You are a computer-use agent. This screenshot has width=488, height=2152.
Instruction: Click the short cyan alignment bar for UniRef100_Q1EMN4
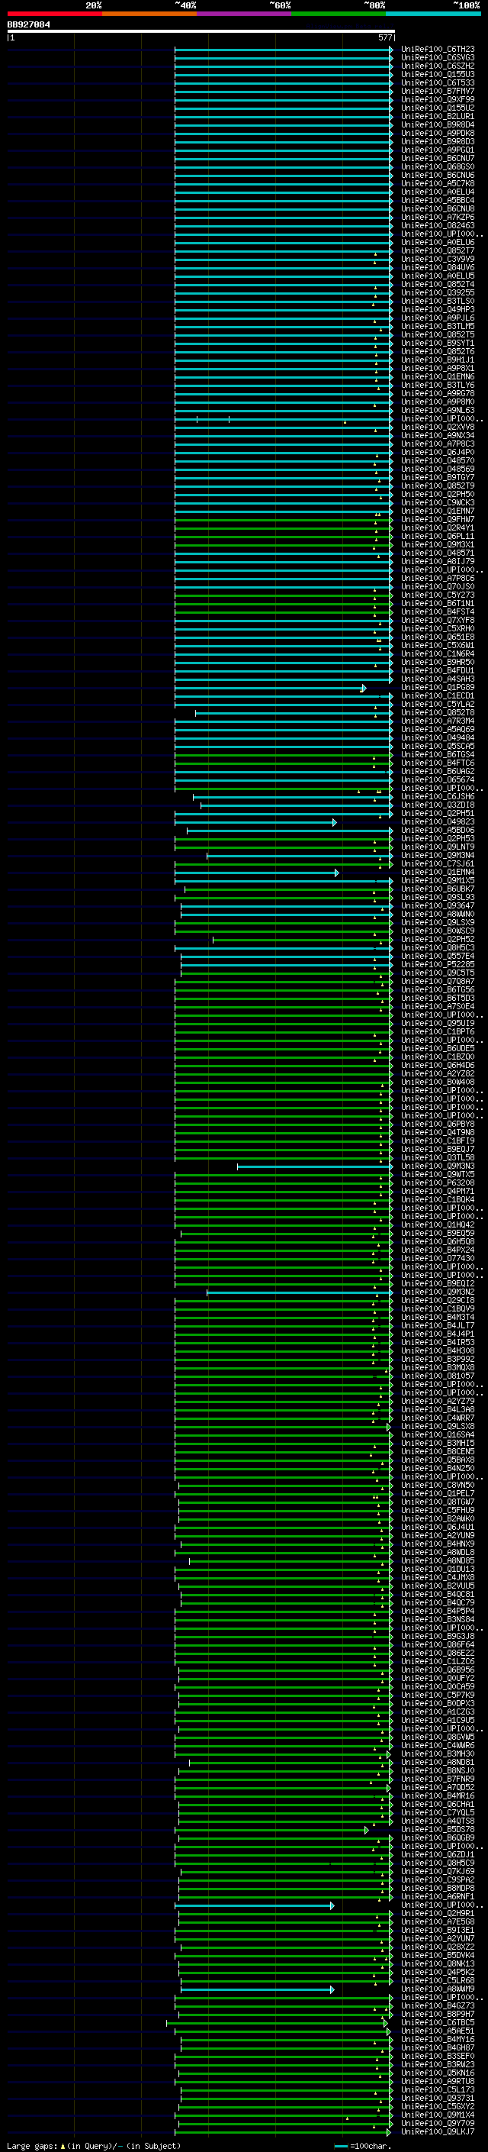click(257, 874)
